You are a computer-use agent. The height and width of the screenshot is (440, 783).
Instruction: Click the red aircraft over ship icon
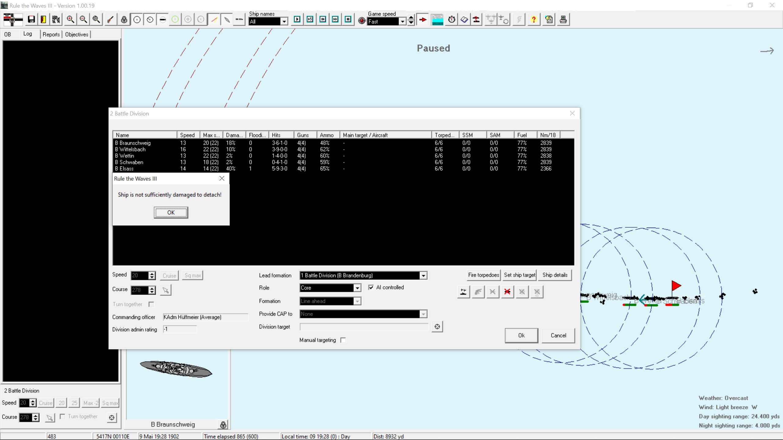click(x=477, y=20)
